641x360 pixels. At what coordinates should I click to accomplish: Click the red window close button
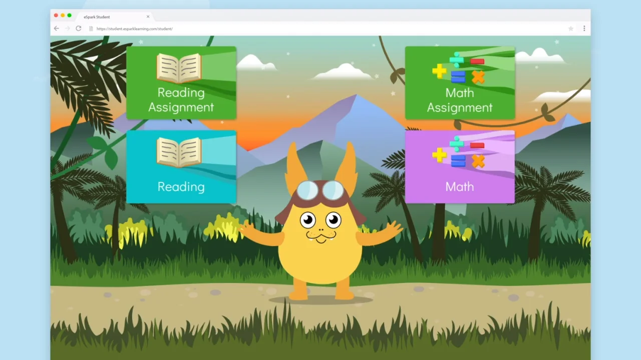click(56, 15)
